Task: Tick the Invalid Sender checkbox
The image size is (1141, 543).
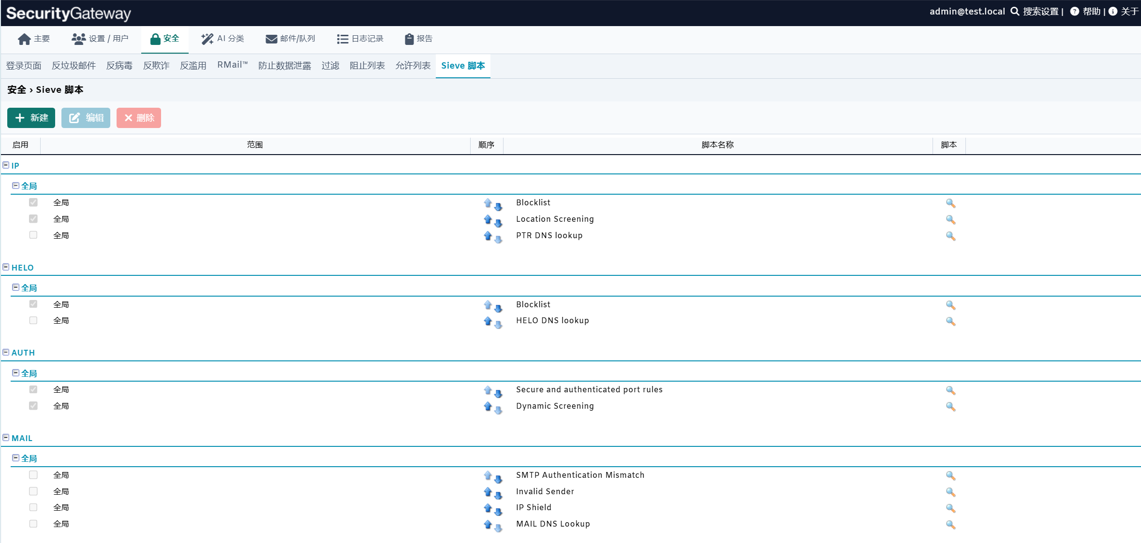Action: pyautogui.click(x=33, y=491)
